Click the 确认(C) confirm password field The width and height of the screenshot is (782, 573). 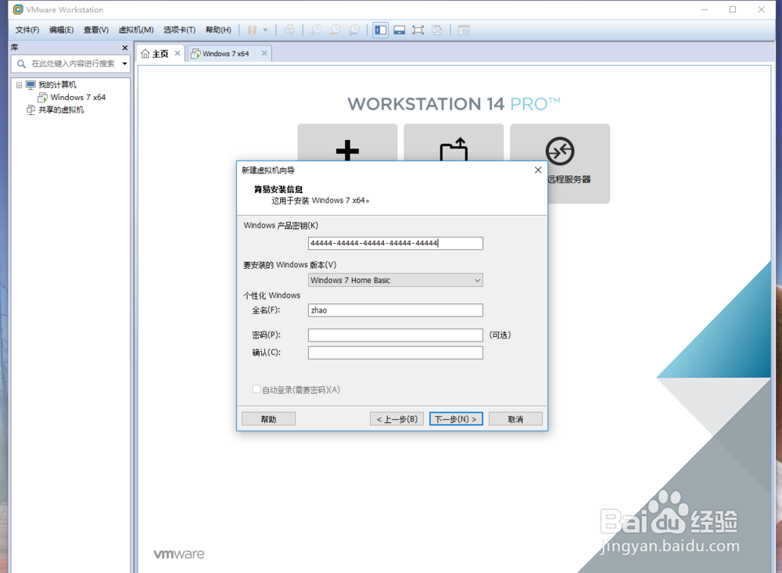[396, 353]
